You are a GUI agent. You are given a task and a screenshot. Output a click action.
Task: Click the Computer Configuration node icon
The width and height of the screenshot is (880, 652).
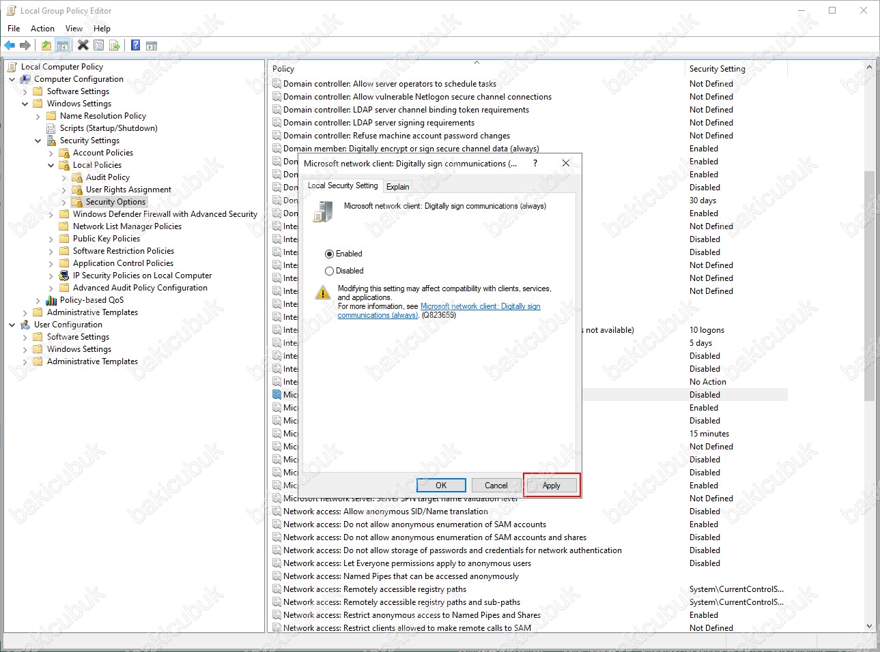(25, 79)
